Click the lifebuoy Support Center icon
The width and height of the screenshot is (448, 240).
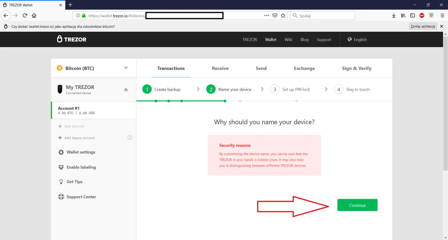pyautogui.click(x=61, y=197)
